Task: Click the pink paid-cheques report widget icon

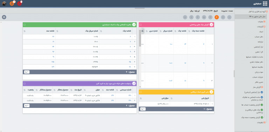Action: coord(212,25)
